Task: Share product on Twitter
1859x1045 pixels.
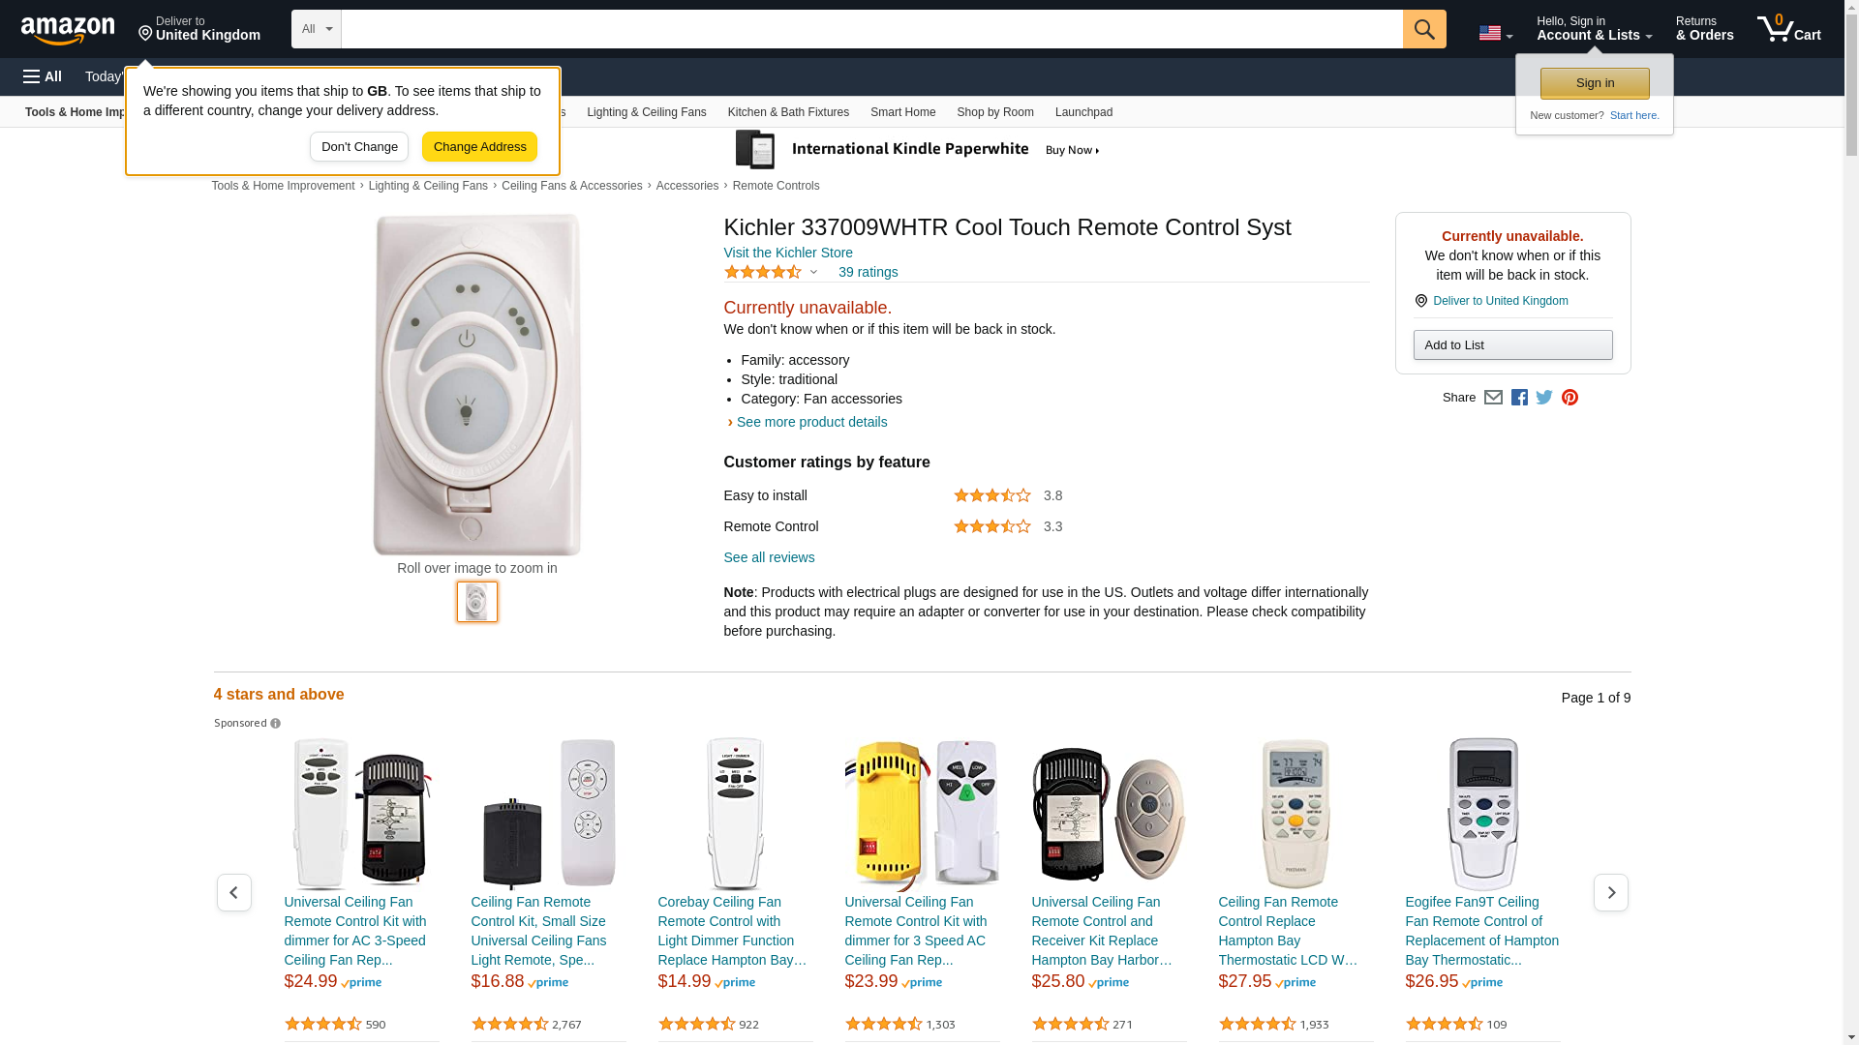Action: 1544,398
